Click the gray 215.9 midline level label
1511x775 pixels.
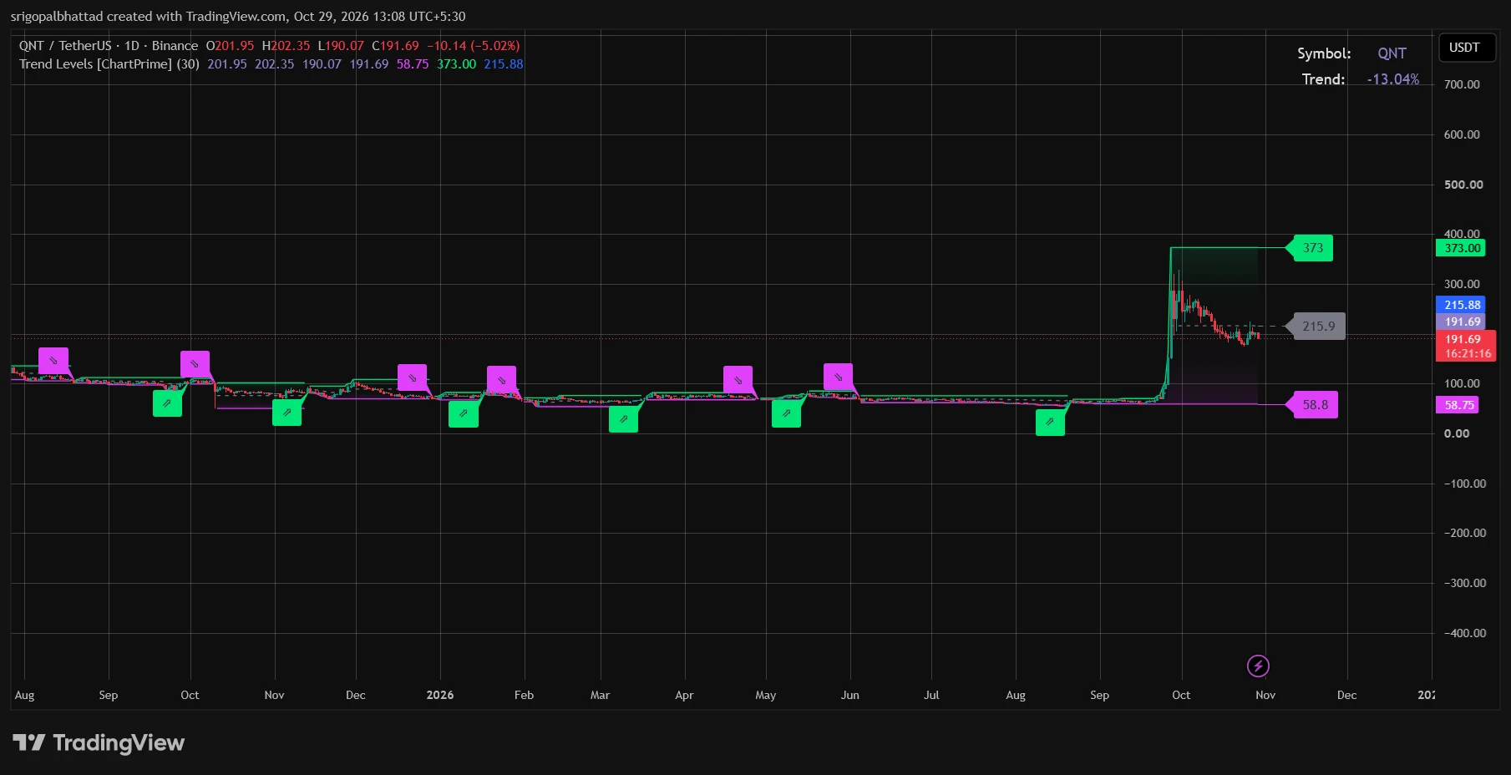coord(1318,327)
